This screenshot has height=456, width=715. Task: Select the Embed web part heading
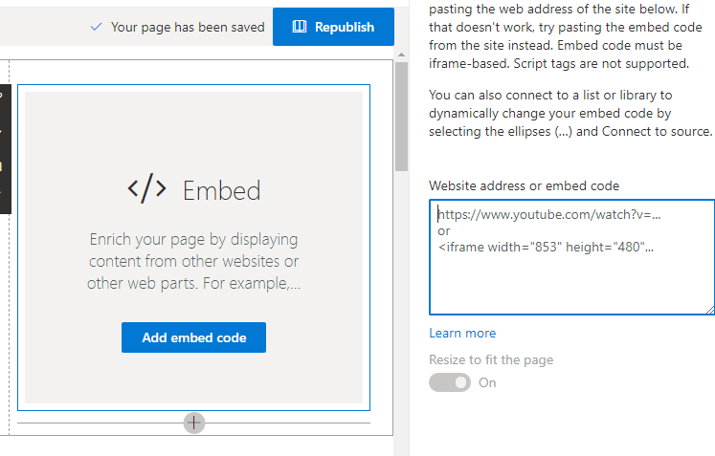[222, 190]
